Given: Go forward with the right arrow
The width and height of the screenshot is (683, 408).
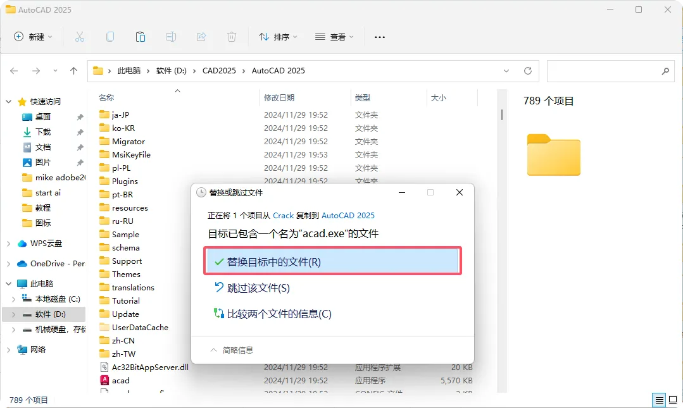Looking at the screenshot, I should pyautogui.click(x=36, y=71).
